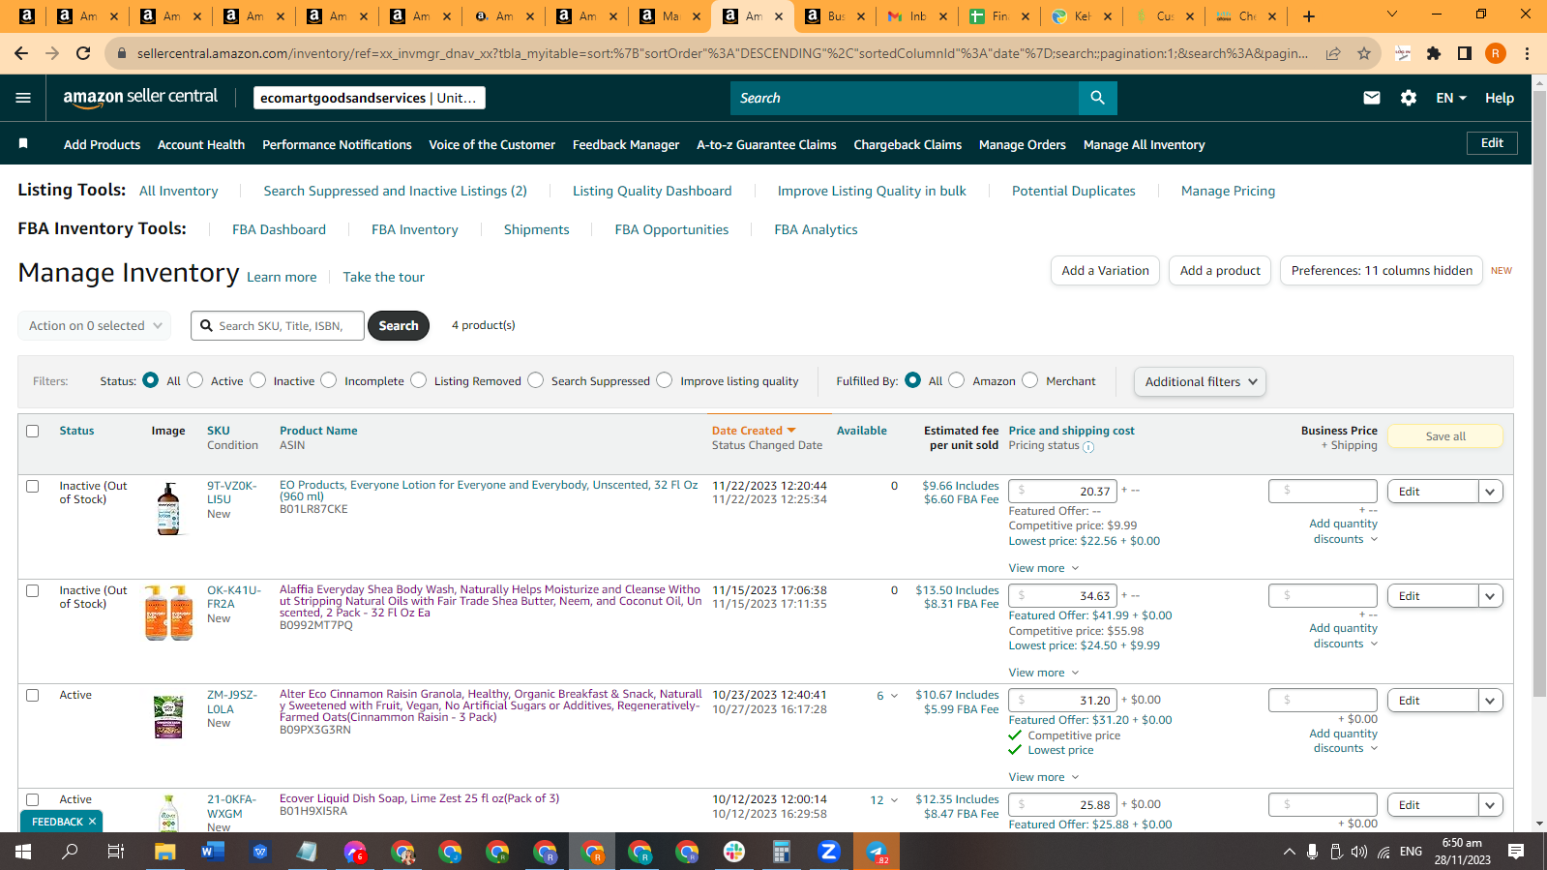Screen dimensions: 1547x870
Task: Click the Search SKU, Title, ISBN field
Action: (278, 326)
